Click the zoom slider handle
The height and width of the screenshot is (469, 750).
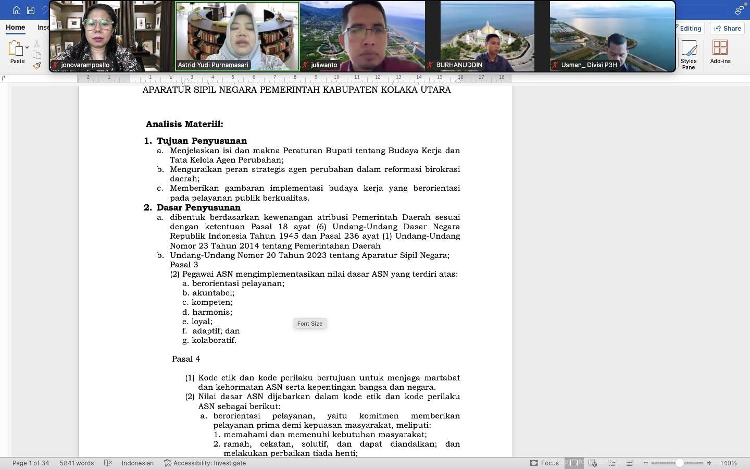(x=679, y=463)
